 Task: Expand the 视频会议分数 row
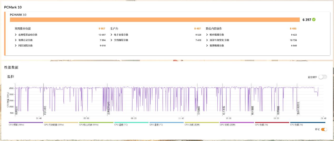click(16, 40)
